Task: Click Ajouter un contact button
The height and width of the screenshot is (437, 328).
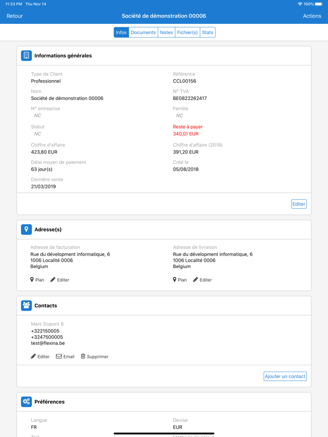Action: coord(285,376)
